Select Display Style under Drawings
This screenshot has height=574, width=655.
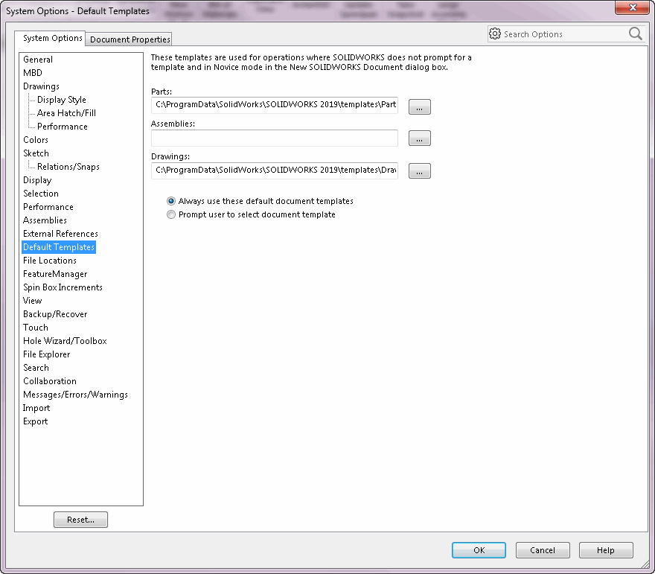pos(61,100)
